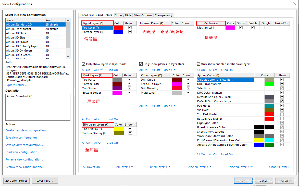The width and height of the screenshot is (299, 186).
Task: Click the All Layers Off link
Action: pyautogui.click(x=125, y=167)
